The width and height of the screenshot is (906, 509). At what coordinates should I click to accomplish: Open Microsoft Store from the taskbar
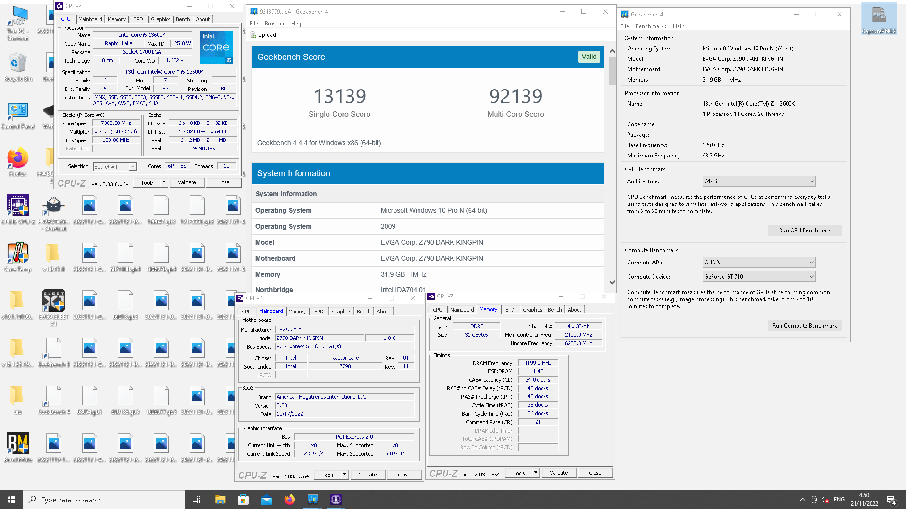(243, 500)
